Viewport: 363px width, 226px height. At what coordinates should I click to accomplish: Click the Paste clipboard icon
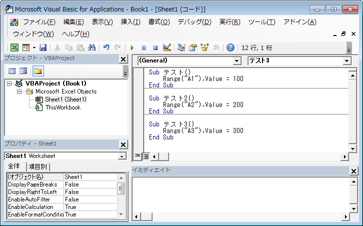point(80,47)
